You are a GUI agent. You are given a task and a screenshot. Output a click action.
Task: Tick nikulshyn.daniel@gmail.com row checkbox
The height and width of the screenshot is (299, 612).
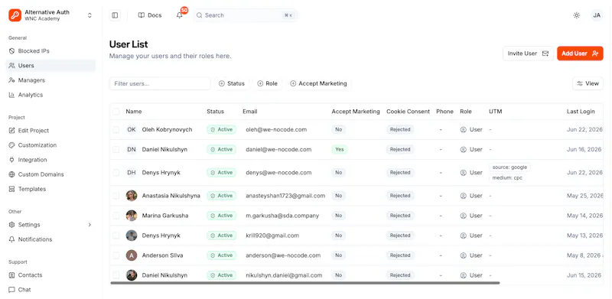(x=116, y=275)
